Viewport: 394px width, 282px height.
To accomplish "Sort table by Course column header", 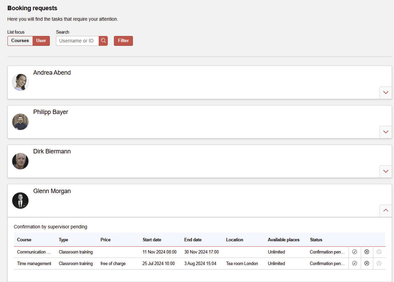I will [24, 240].
